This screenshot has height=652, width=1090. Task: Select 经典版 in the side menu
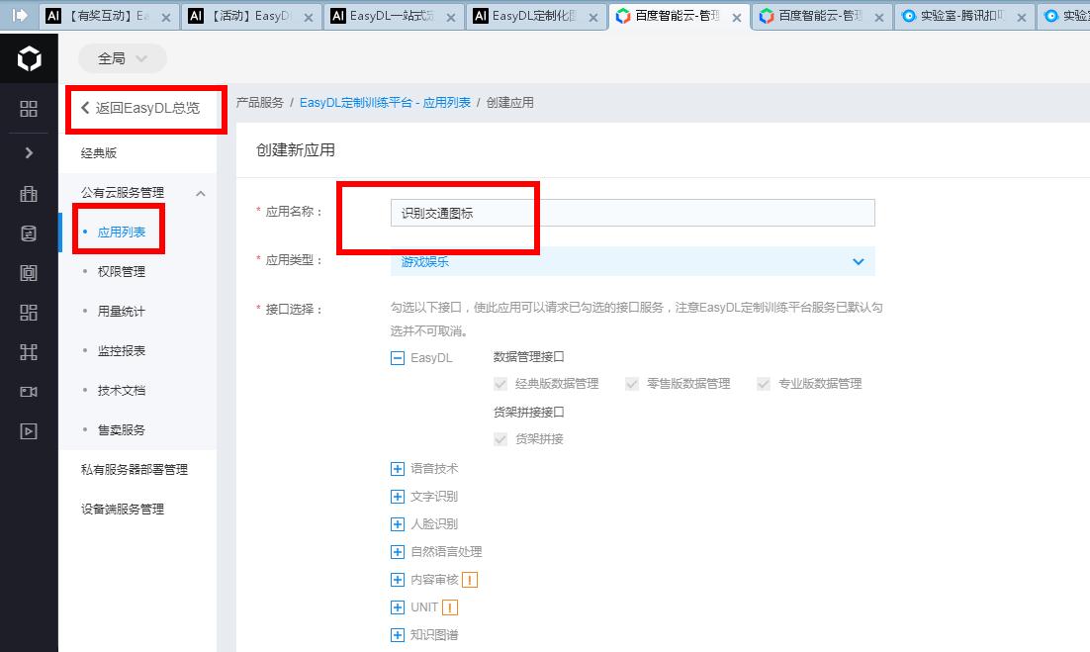click(x=99, y=153)
